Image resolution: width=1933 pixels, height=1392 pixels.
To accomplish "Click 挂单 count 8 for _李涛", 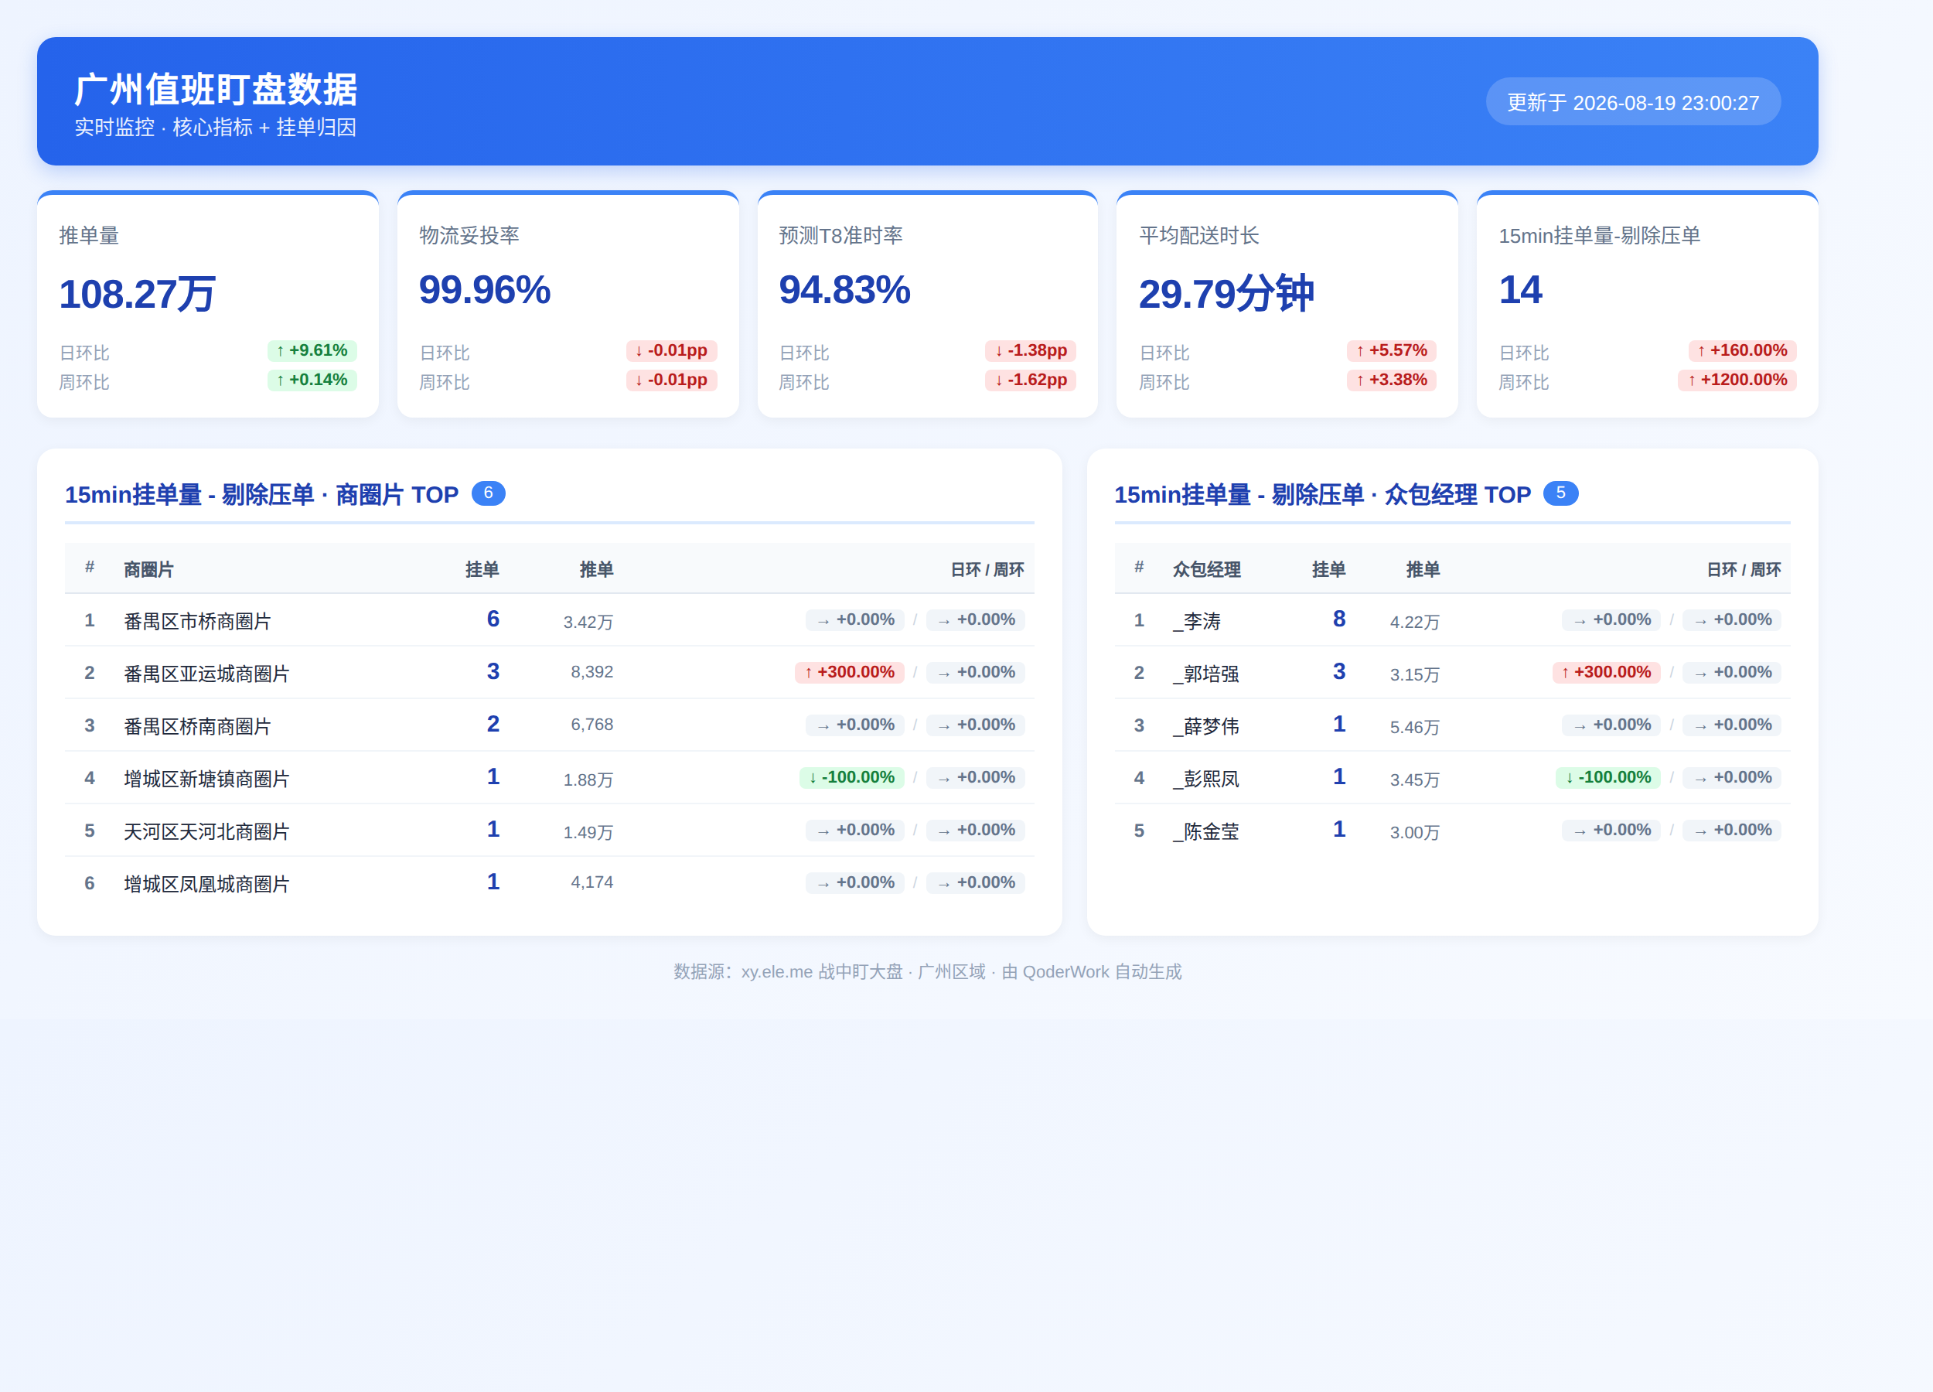I will pos(1339,619).
